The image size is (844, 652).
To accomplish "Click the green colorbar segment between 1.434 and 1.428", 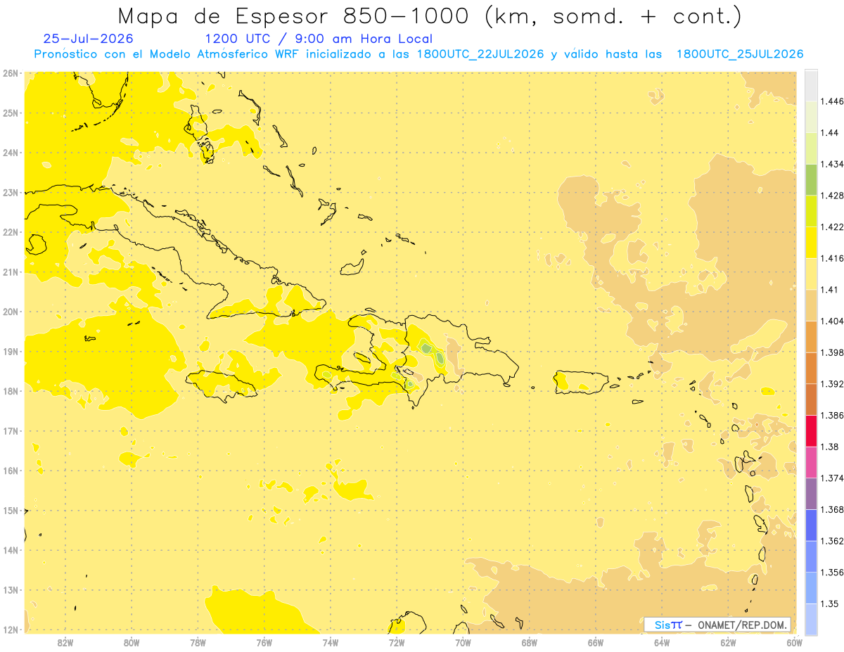I will [811, 179].
